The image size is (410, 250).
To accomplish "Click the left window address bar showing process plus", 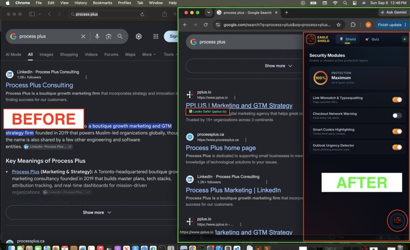I will click(x=107, y=14).
